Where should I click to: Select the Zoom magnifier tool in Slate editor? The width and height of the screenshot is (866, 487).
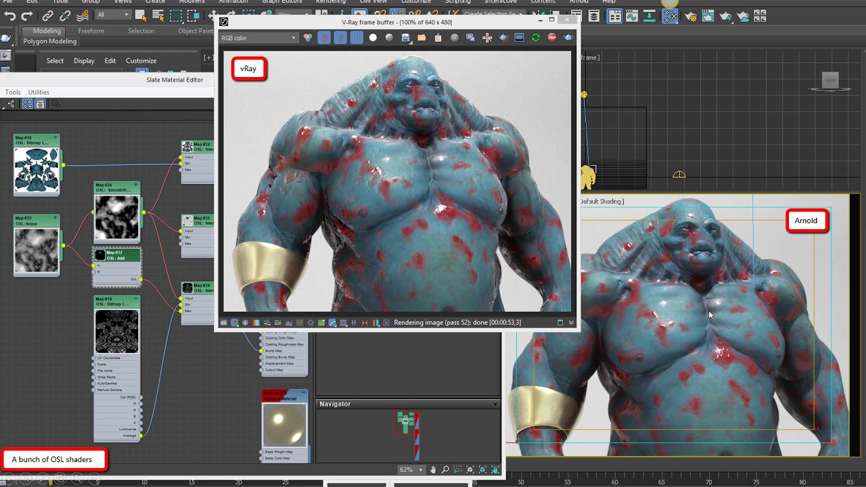[445, 469]
